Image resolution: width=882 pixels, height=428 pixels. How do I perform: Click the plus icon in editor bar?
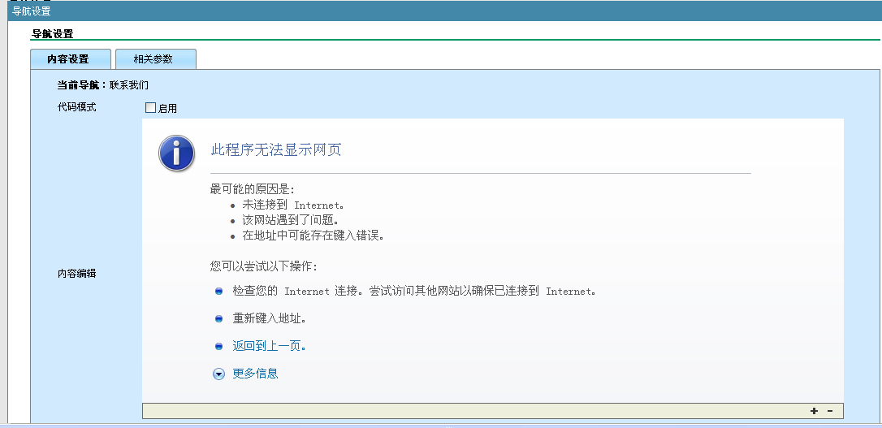coord(814,411)
